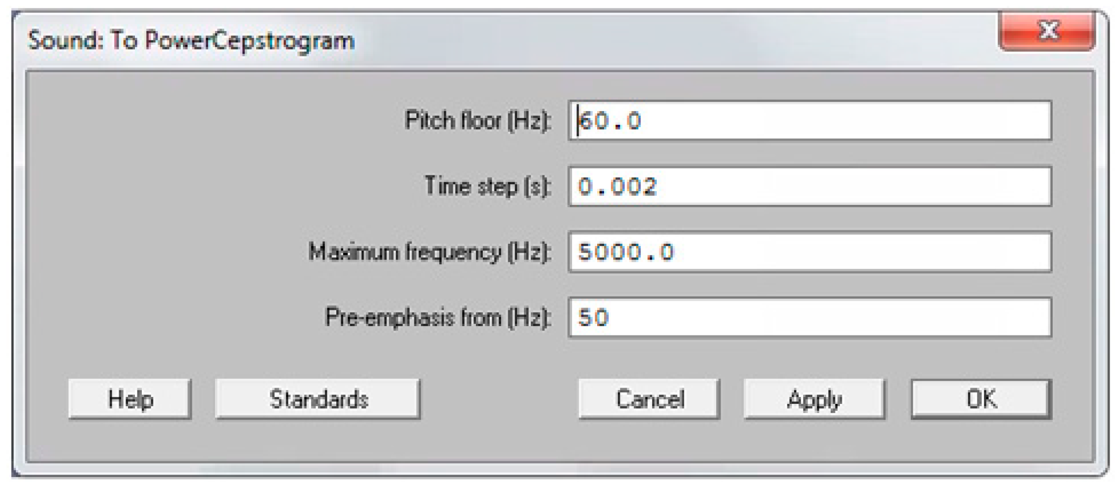This screenshot has width=1118, height=484.
Task: Click the Help button
Action: click(130, 399)
